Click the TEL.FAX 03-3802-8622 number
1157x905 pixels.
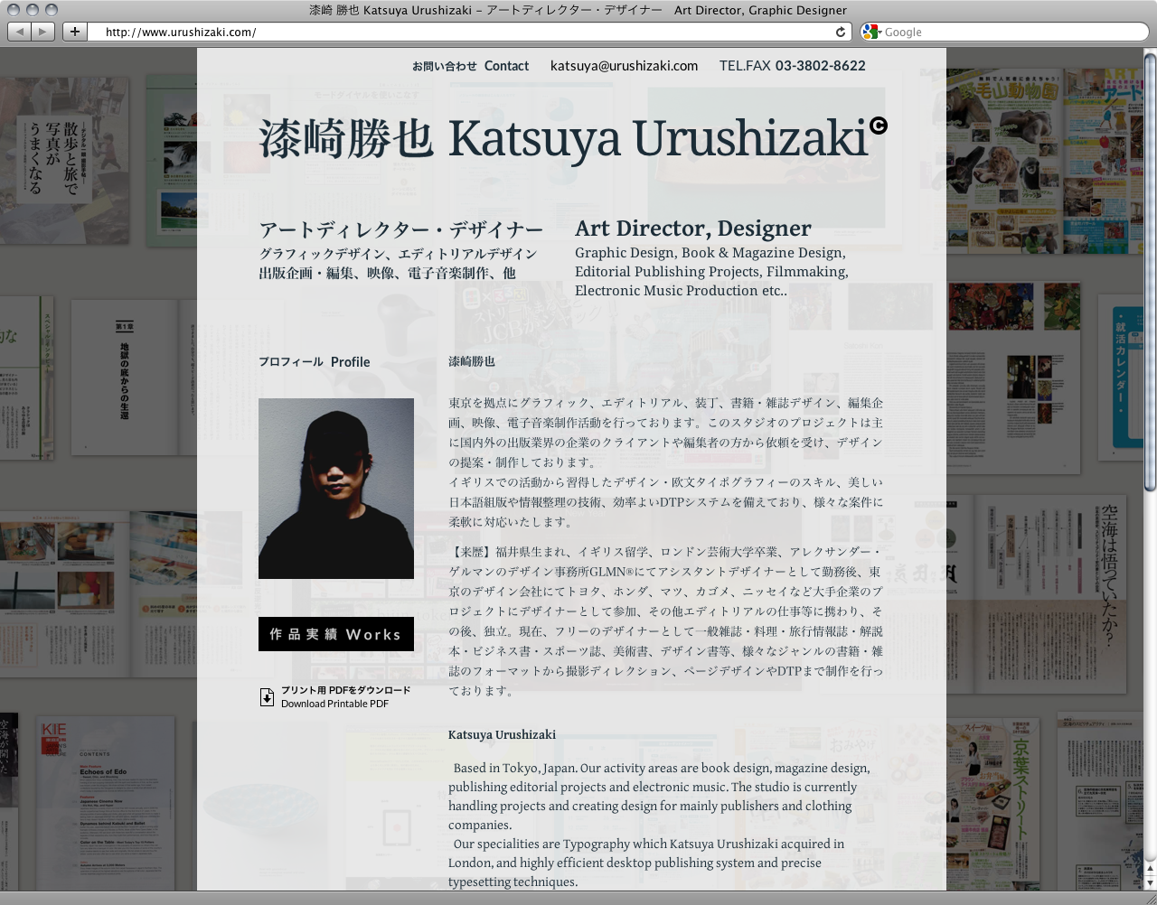(793, 66)
